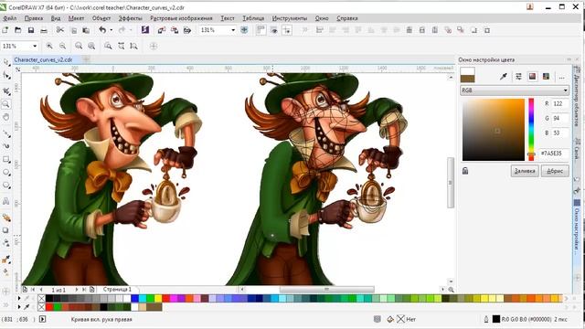Select the Text tool in toolbox
585x329 pixels.
[6, 201]
